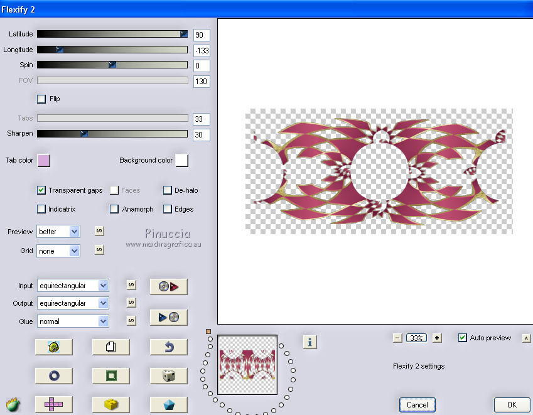This screenshot has height=415, width=533.
Task: Click the large preview image
Action: coord(379,171)
